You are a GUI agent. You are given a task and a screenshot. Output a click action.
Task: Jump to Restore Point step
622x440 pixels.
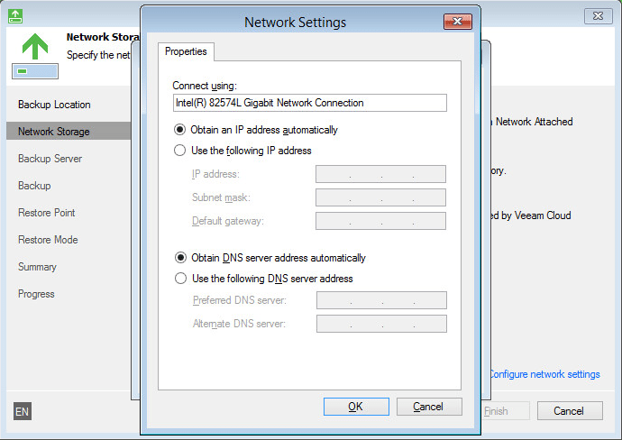tap(47, 213)
